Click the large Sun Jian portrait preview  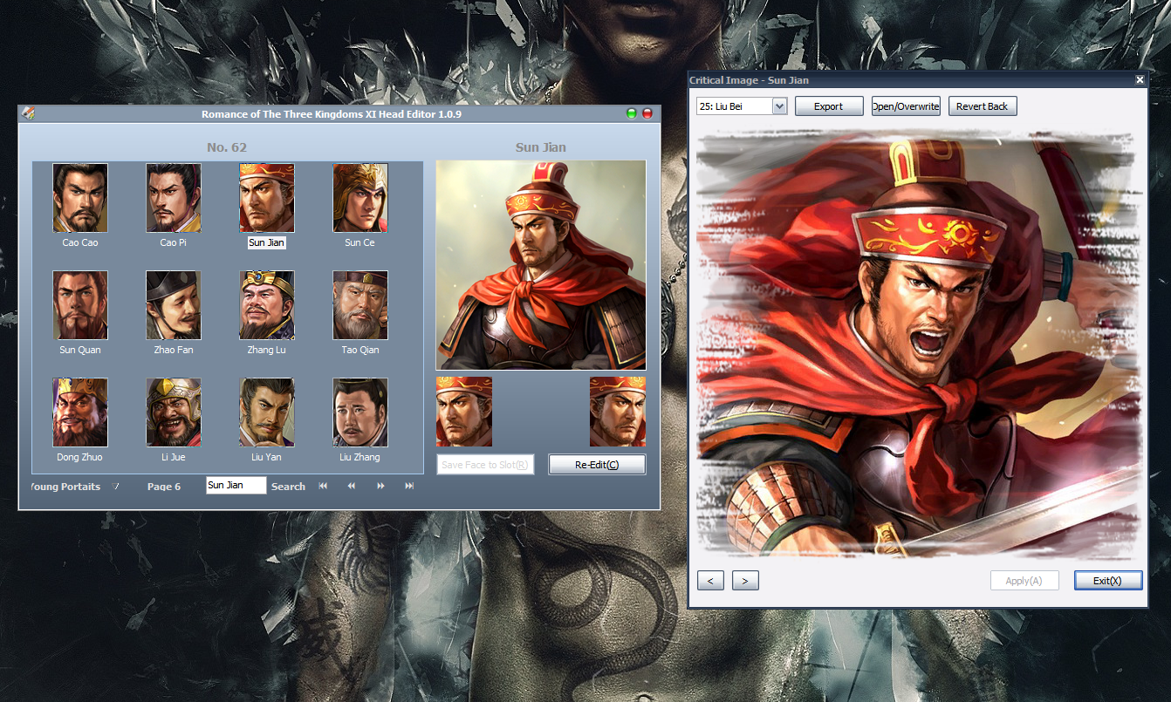[x=541, y=265]
